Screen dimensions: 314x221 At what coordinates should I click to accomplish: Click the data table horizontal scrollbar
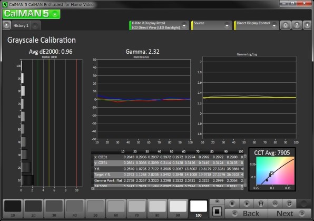click(x=168, y=188)
